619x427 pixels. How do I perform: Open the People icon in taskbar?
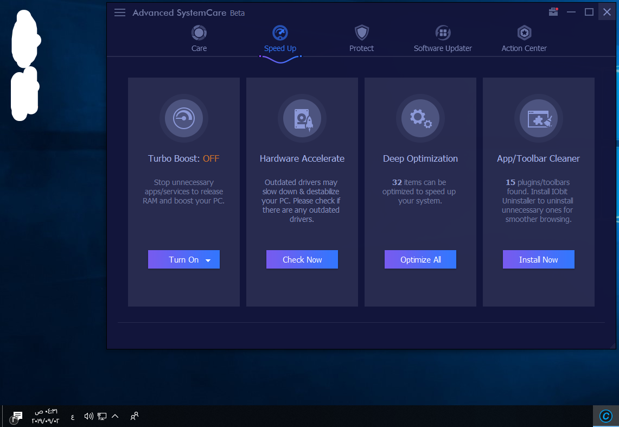click(134, 416)
